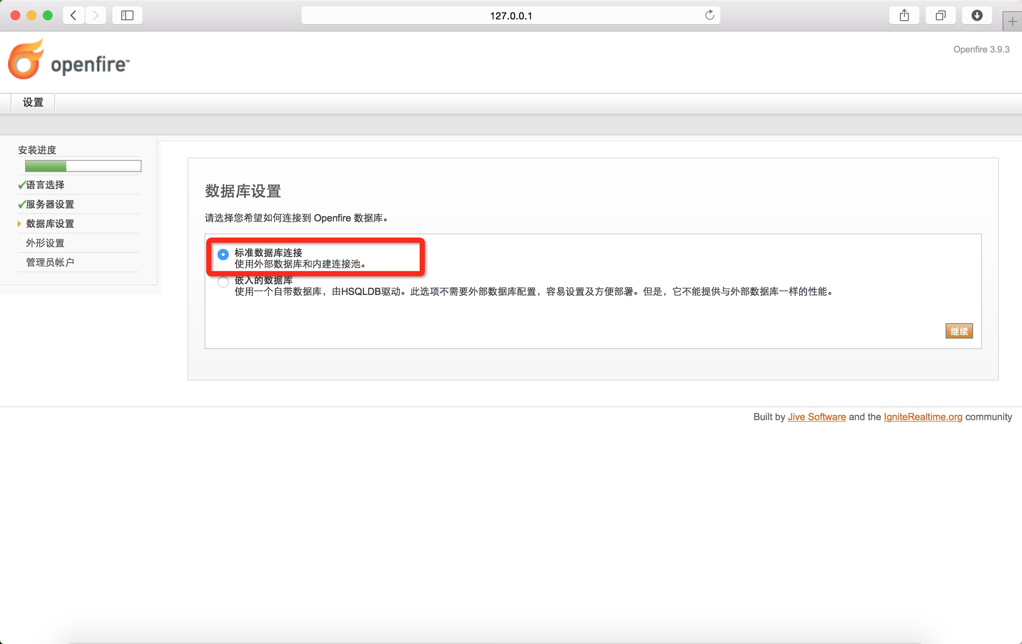The image size is (1022, 644).
Task: Select 标准数据库连接 radio button
Action: (x=223, y=255)
